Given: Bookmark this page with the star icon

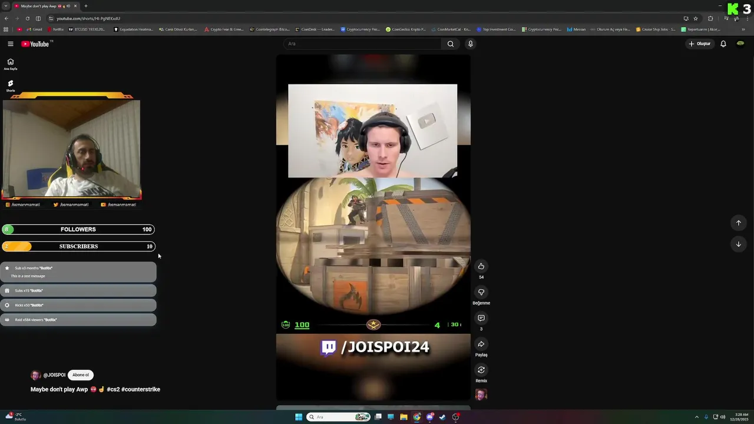Looking at the screenshot, I should pyautogui.click(x=696, y=18).
